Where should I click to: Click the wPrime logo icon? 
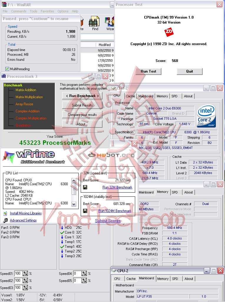click(9, 157)
